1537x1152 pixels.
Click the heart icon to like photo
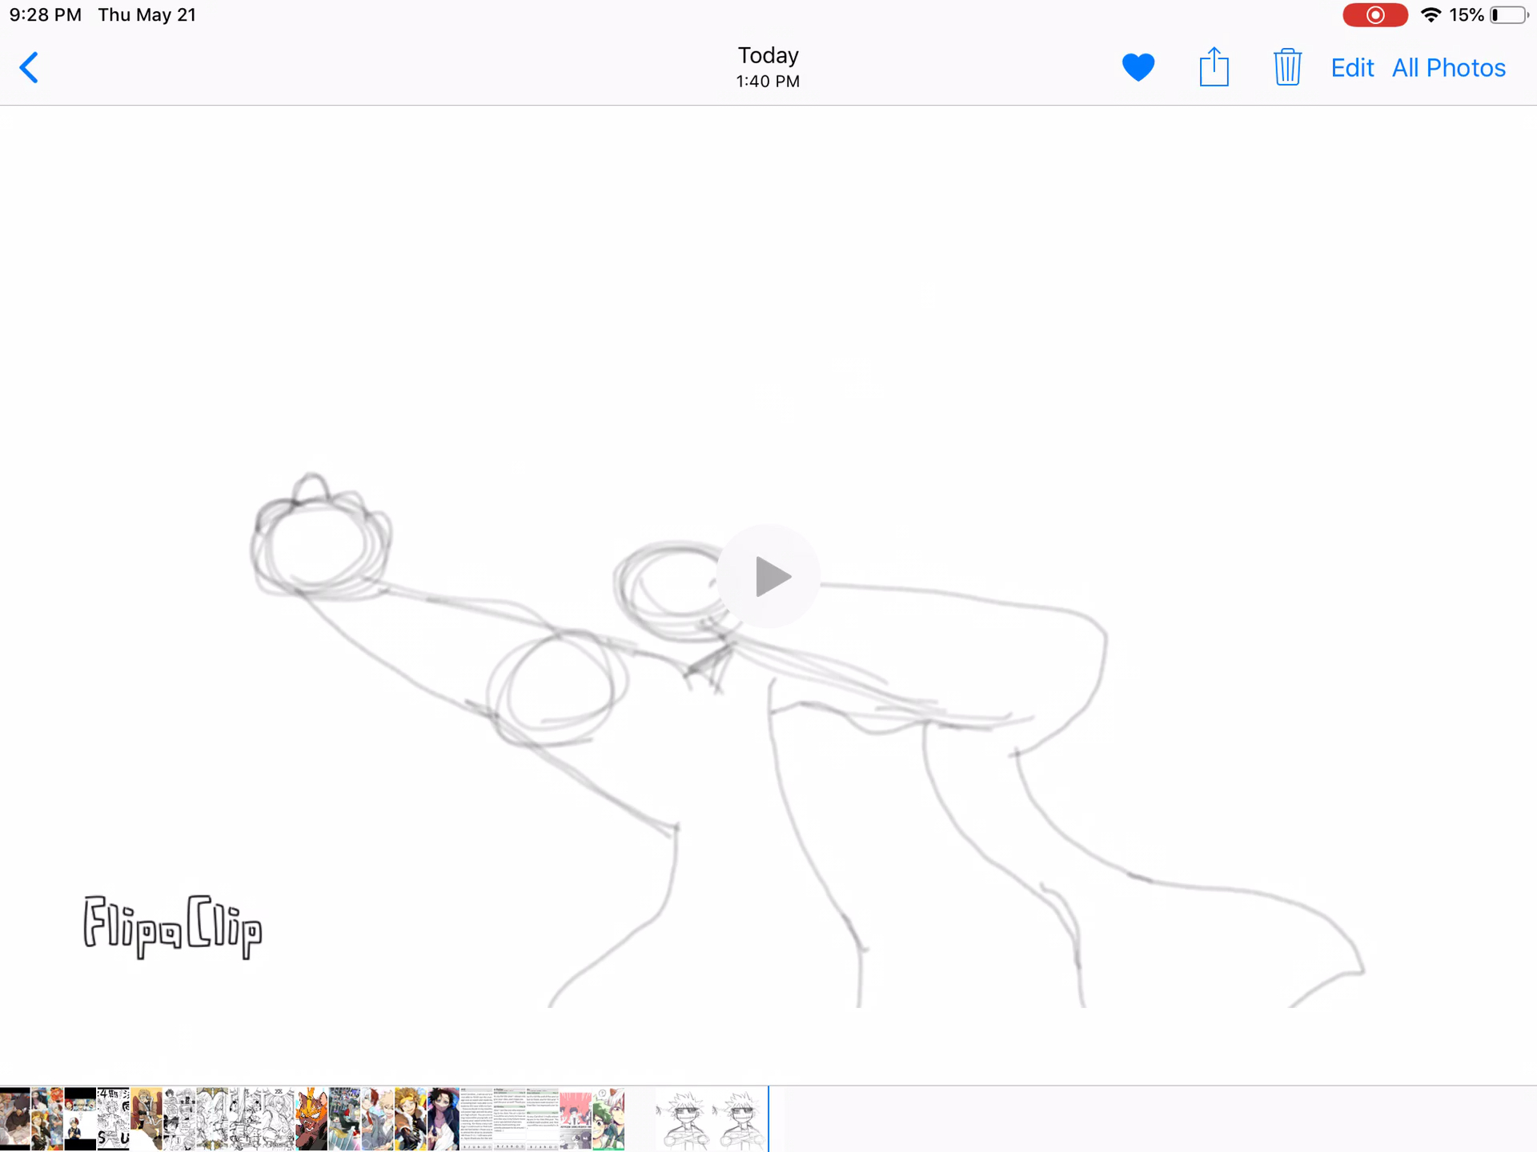click(1138, 66)
